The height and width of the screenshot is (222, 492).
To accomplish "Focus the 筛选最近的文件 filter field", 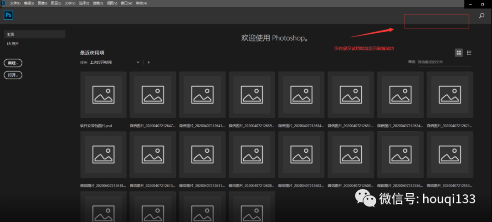I will [x=444, y=62].
